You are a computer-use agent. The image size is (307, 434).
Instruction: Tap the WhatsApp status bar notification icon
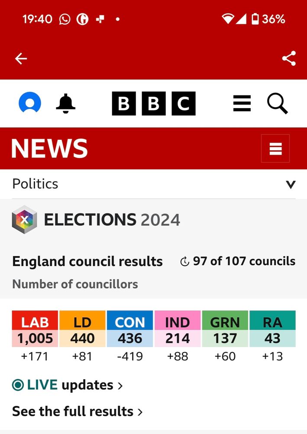tap(65, 19)
